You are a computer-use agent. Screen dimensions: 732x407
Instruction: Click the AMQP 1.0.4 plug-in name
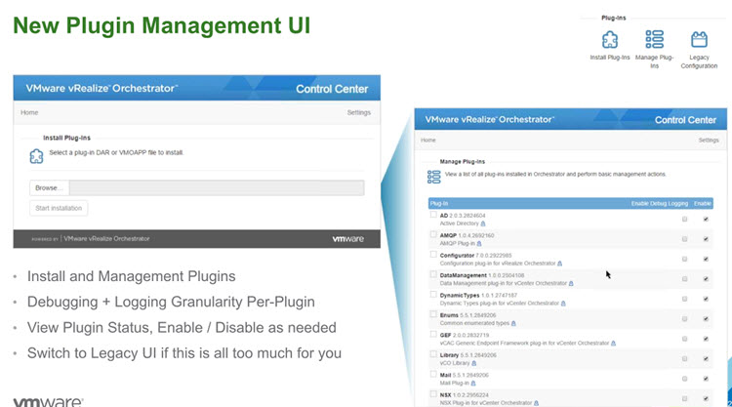point(467,235)
